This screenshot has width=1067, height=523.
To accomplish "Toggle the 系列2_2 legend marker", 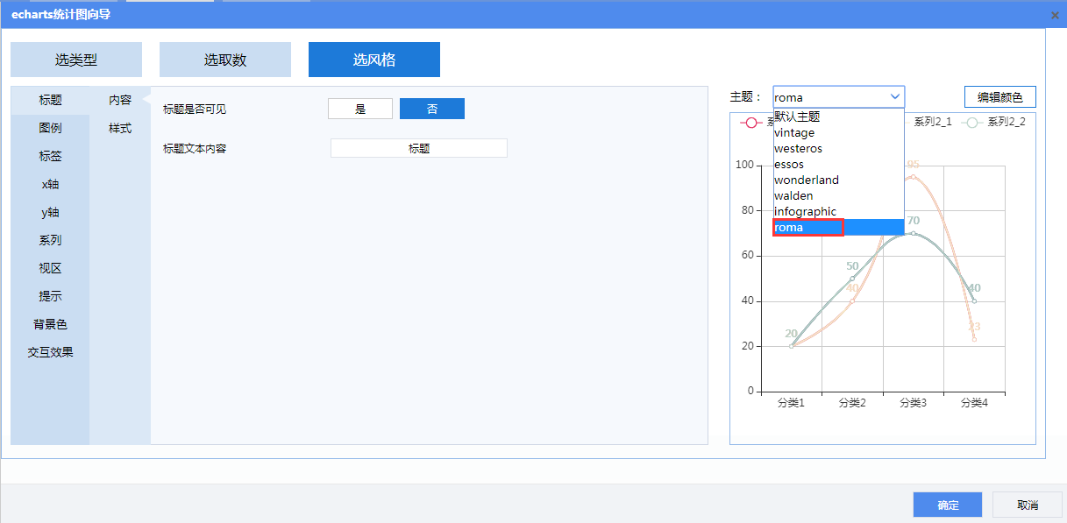I will 971,123.
